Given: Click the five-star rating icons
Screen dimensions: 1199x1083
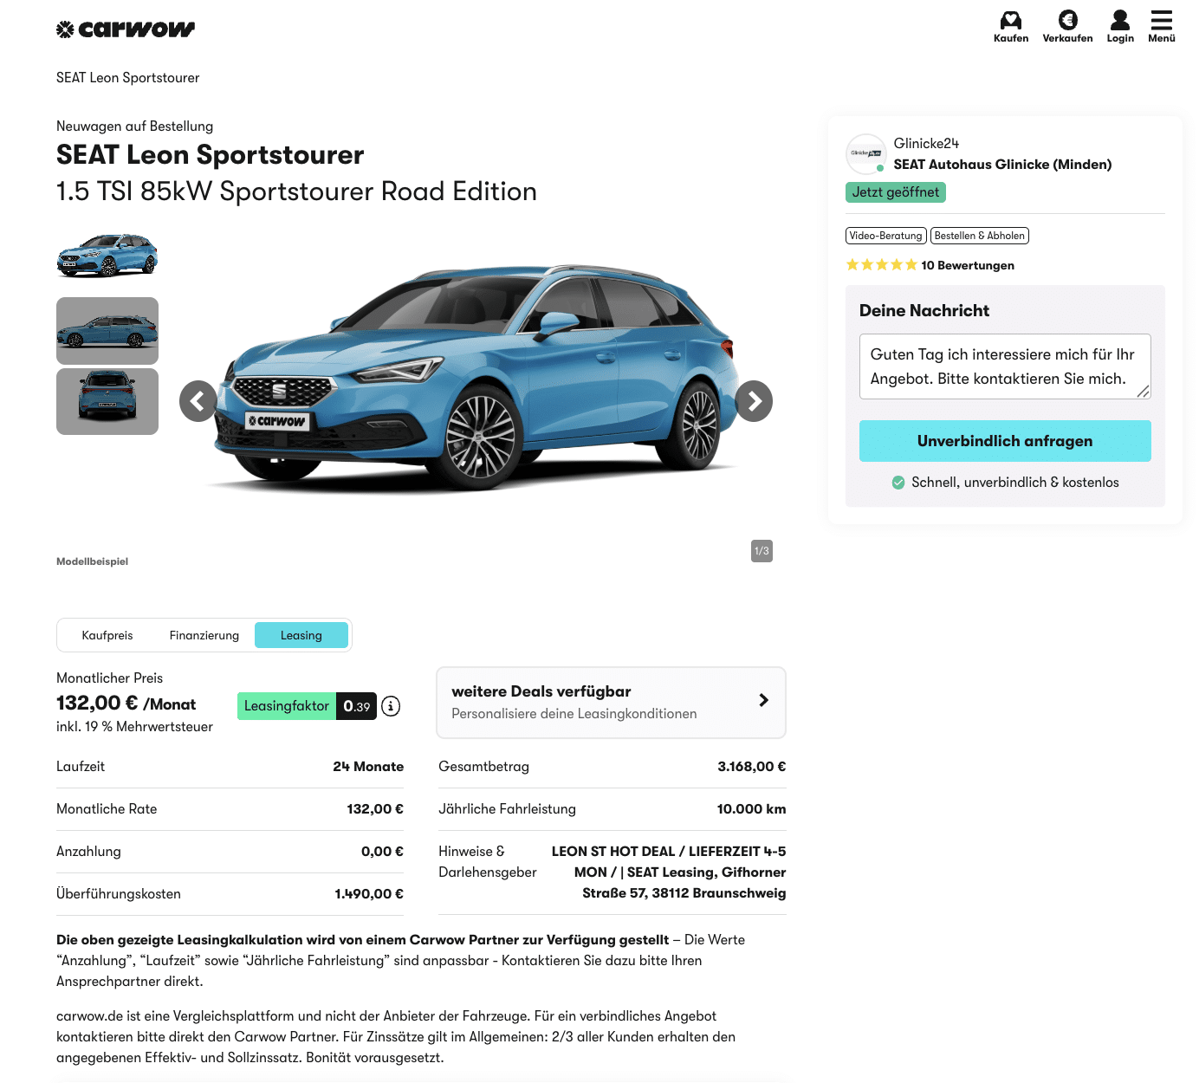Looking at the screenshot, I should click(881, 265).
